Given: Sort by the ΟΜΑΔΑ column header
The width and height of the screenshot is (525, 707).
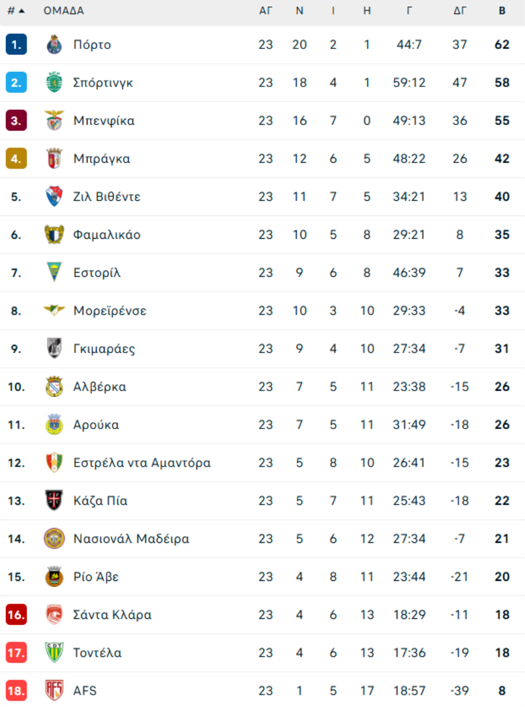Looking at the screenshot, I should point(64,11).
